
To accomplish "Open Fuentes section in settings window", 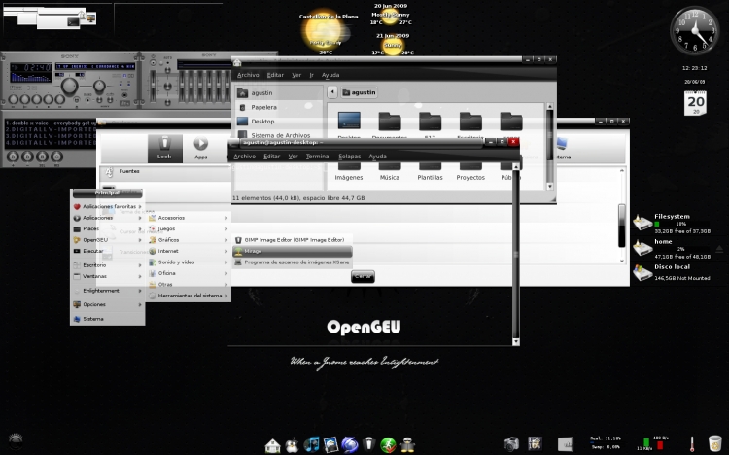I will (165, 172).
